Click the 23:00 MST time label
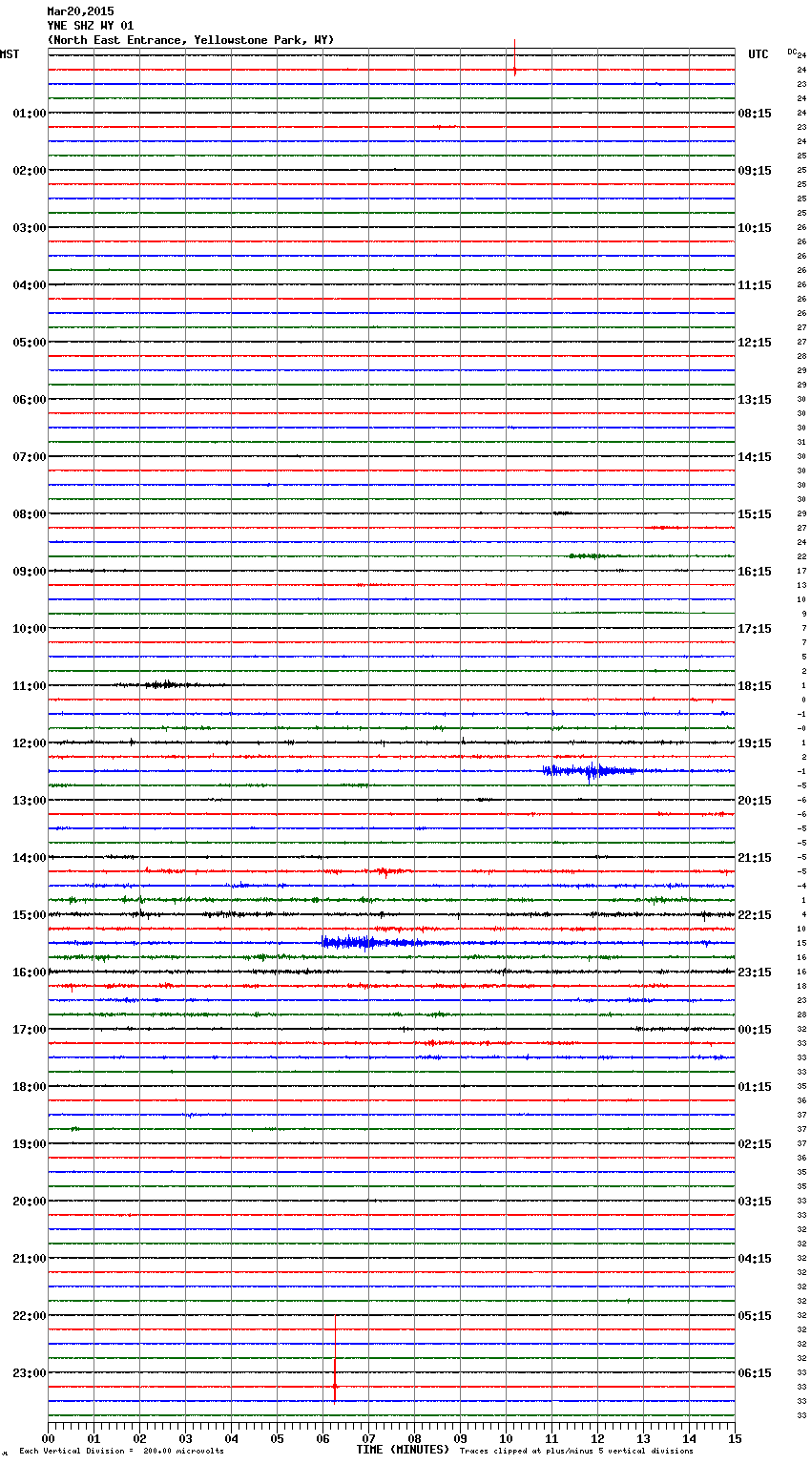The image size is (811, 1464). (30, 1373)
